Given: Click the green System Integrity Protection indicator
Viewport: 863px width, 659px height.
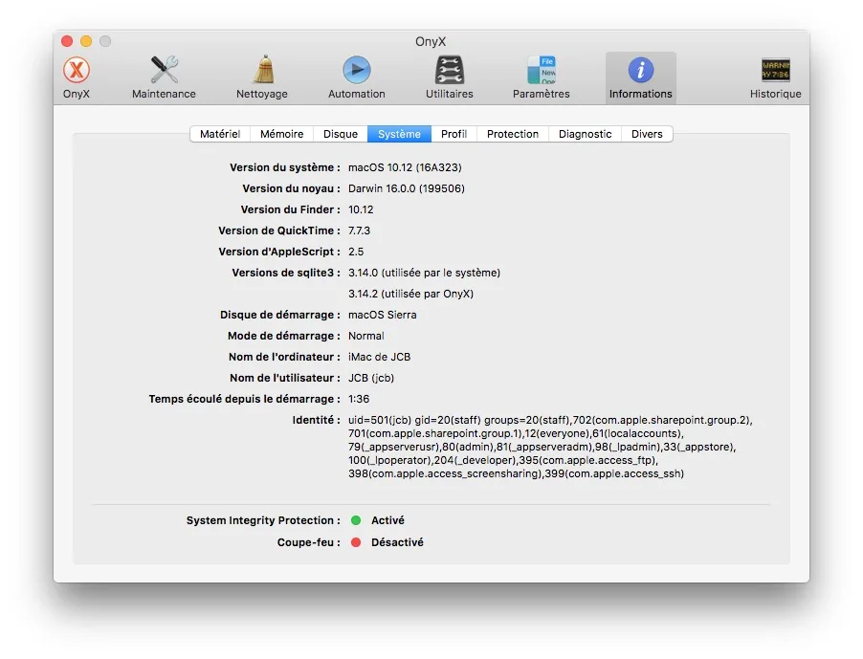Looking at the screenshot, I should pyautogui.click(x=356, y=520).
